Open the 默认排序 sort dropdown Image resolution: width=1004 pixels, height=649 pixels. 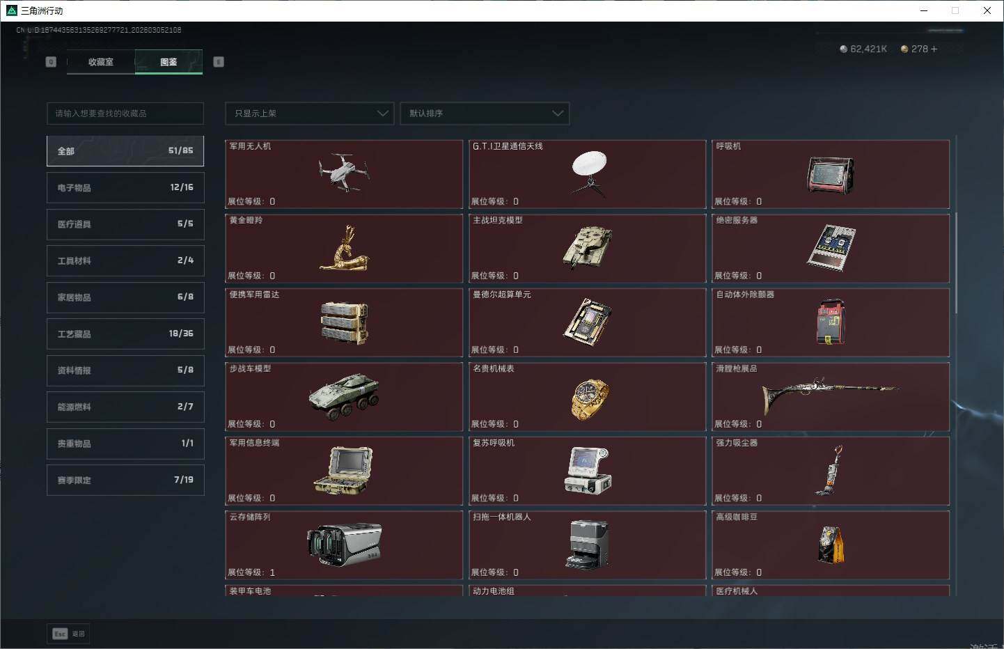pyautogui.click(x=485, y=114)
